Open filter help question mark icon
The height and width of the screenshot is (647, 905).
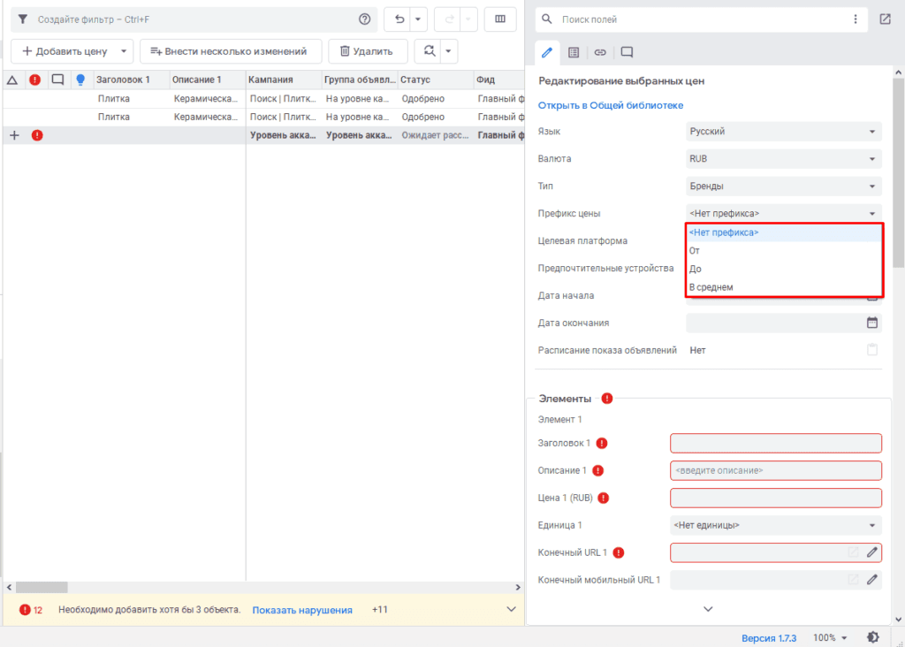tap(364, 19)
